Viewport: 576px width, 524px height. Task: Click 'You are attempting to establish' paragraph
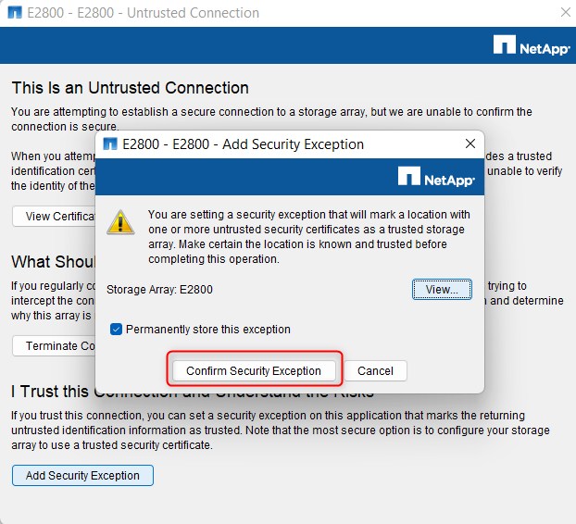click(271, 119)
